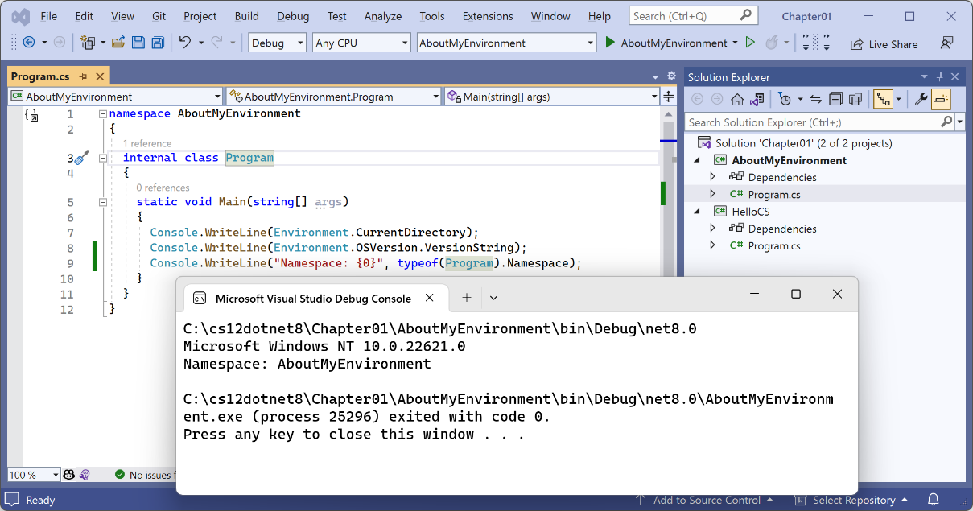Click Show All Files icon in Solution Explorer

pyautogui.click(x=855, y=100)
